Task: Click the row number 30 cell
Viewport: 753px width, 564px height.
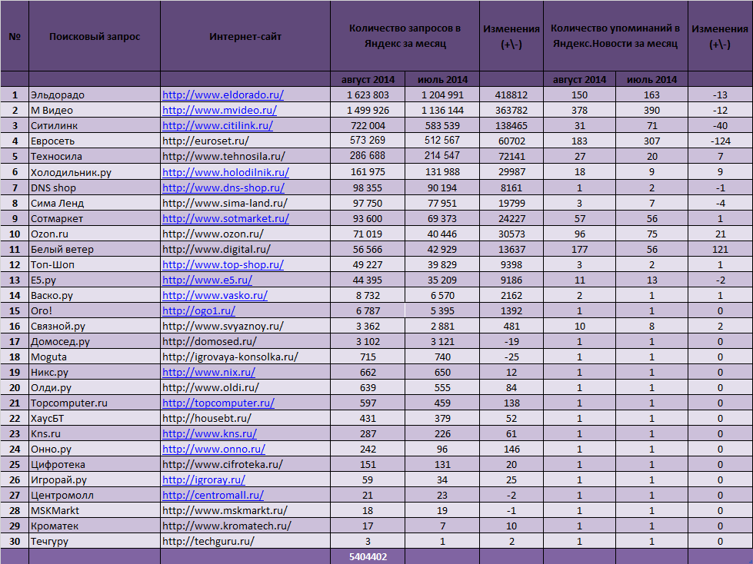Action: tap(15, 541)
